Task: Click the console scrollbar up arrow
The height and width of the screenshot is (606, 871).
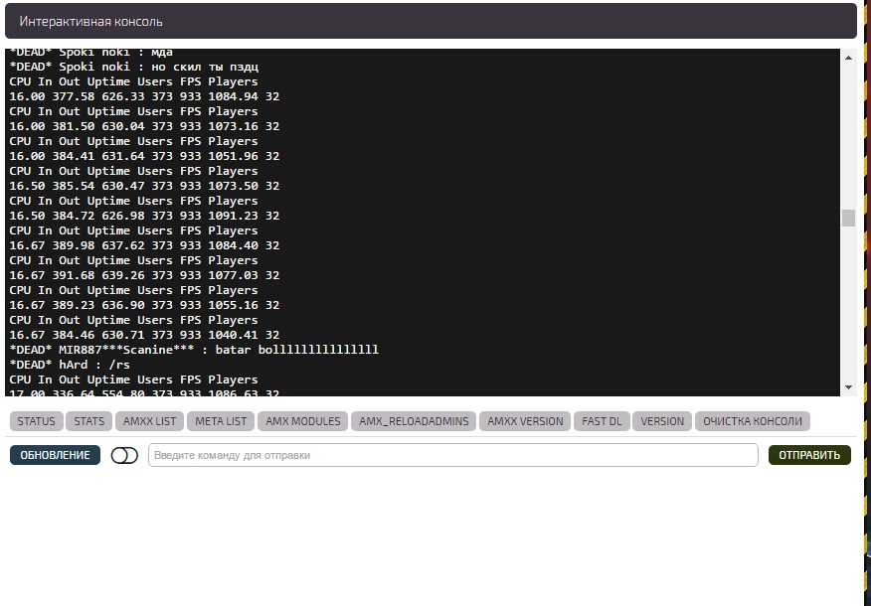Action: (x=848, y=58)
